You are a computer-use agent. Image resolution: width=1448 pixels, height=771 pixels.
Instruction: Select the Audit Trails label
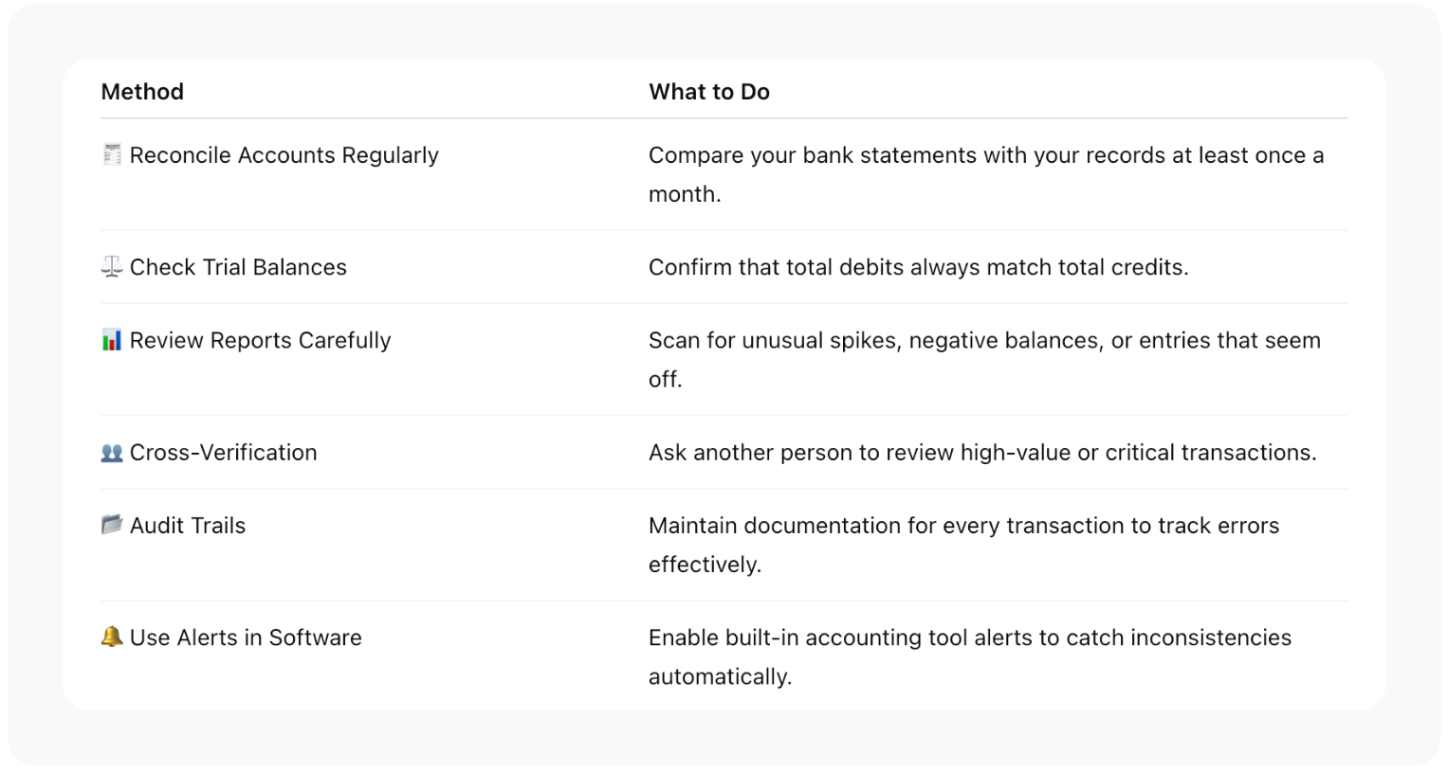188,526
